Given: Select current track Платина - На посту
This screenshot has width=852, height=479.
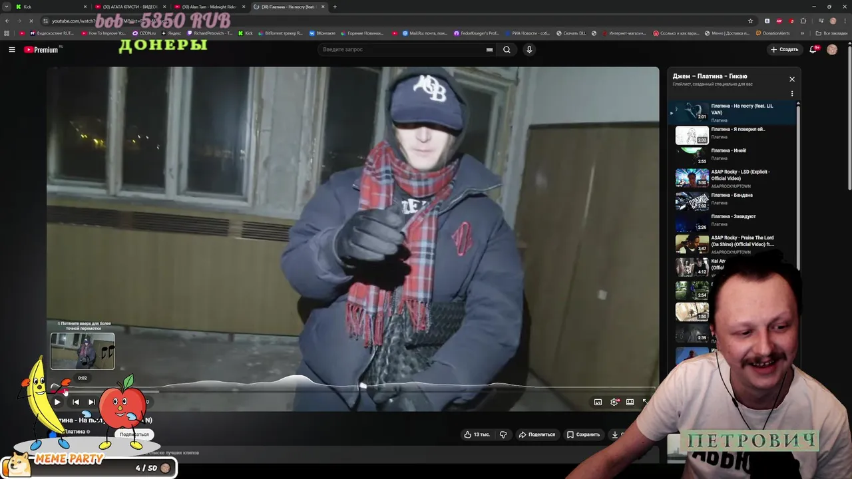Looking at the screenshot, I should pos(732,112).
